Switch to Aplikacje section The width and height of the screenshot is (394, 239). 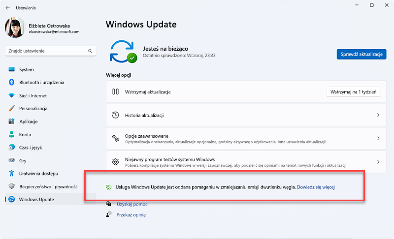[x=29, y=121]
